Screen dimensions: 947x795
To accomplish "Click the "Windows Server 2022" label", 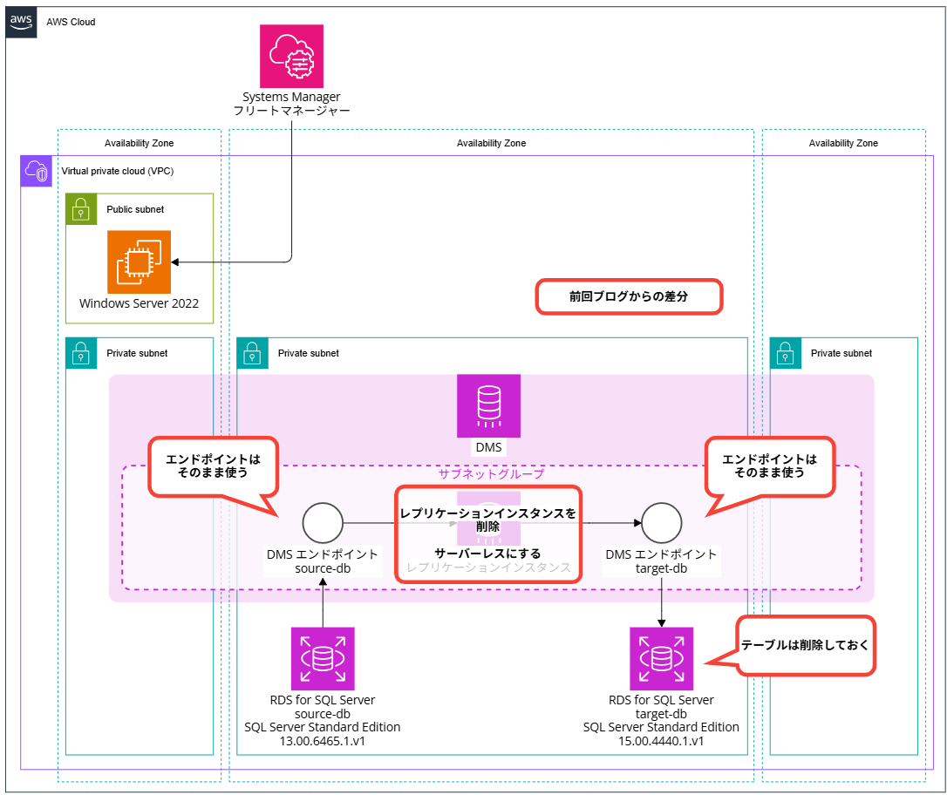I will (x=139, y=303).
